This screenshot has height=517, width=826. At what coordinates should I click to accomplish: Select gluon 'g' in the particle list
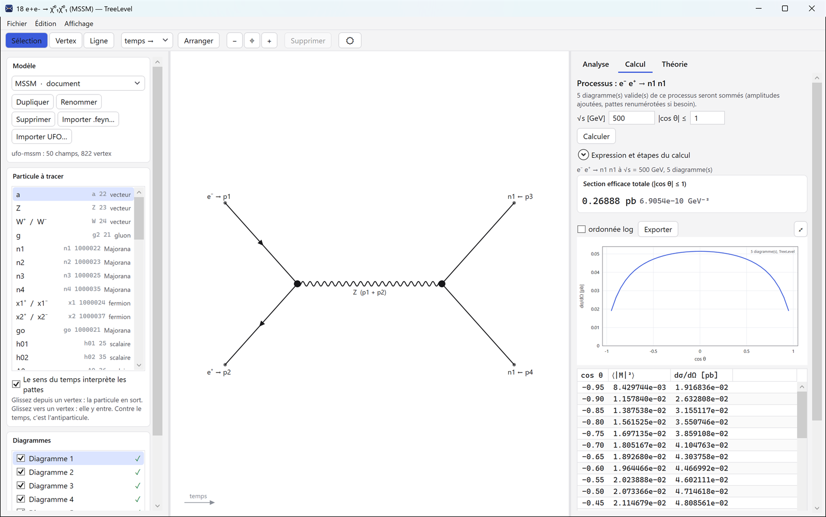click(73, 235)
